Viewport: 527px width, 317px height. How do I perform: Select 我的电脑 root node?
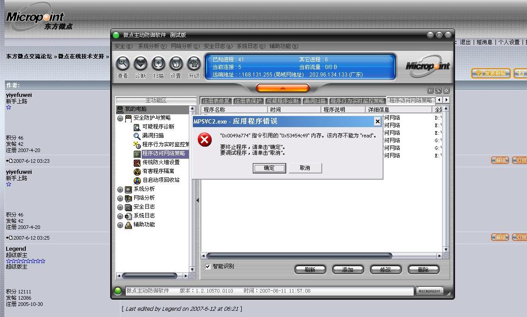(x=136, y=109)
